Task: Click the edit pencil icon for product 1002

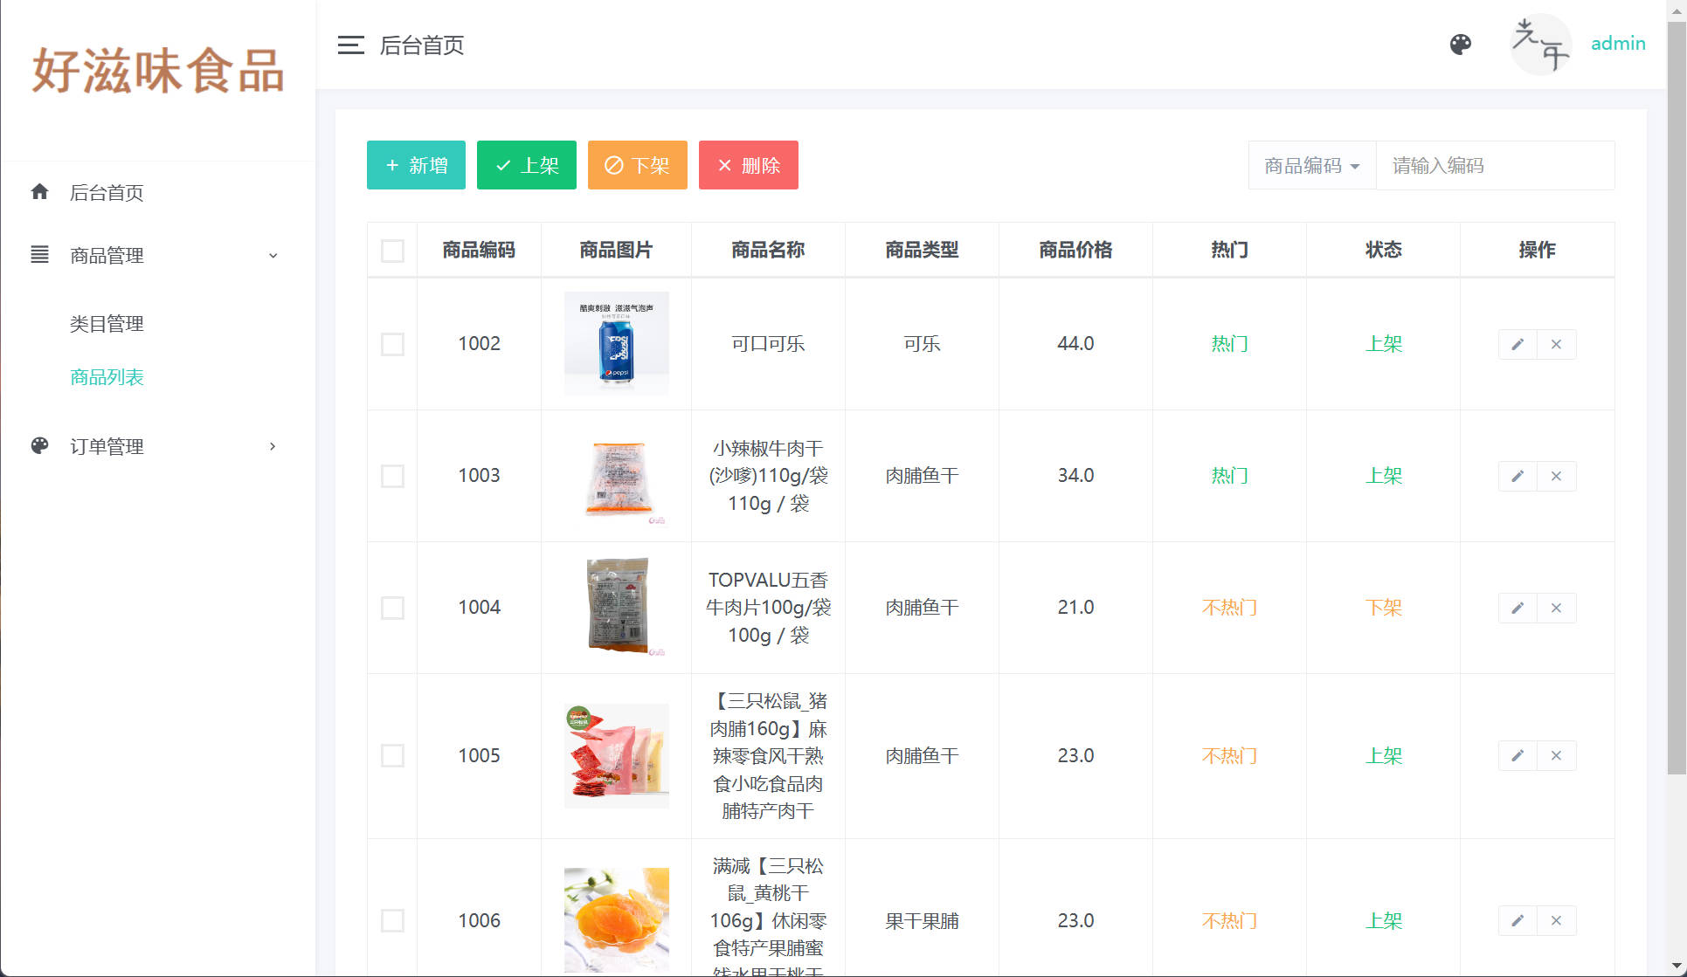Action: tap(1518, 344)
